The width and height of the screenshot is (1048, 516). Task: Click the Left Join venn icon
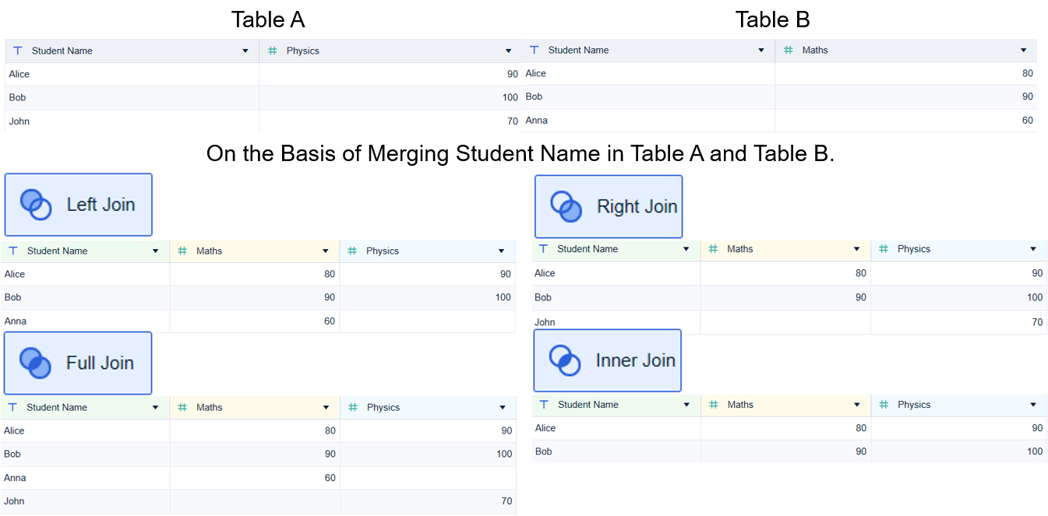pos(35,205)
